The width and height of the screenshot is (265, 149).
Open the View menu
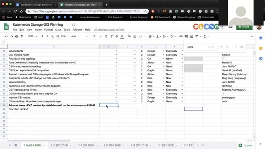pyautogui.click(x=29, y=29)
